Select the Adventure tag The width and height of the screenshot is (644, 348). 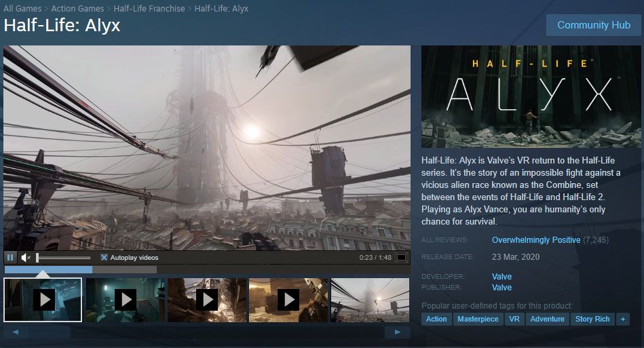(x=548, y=319)
